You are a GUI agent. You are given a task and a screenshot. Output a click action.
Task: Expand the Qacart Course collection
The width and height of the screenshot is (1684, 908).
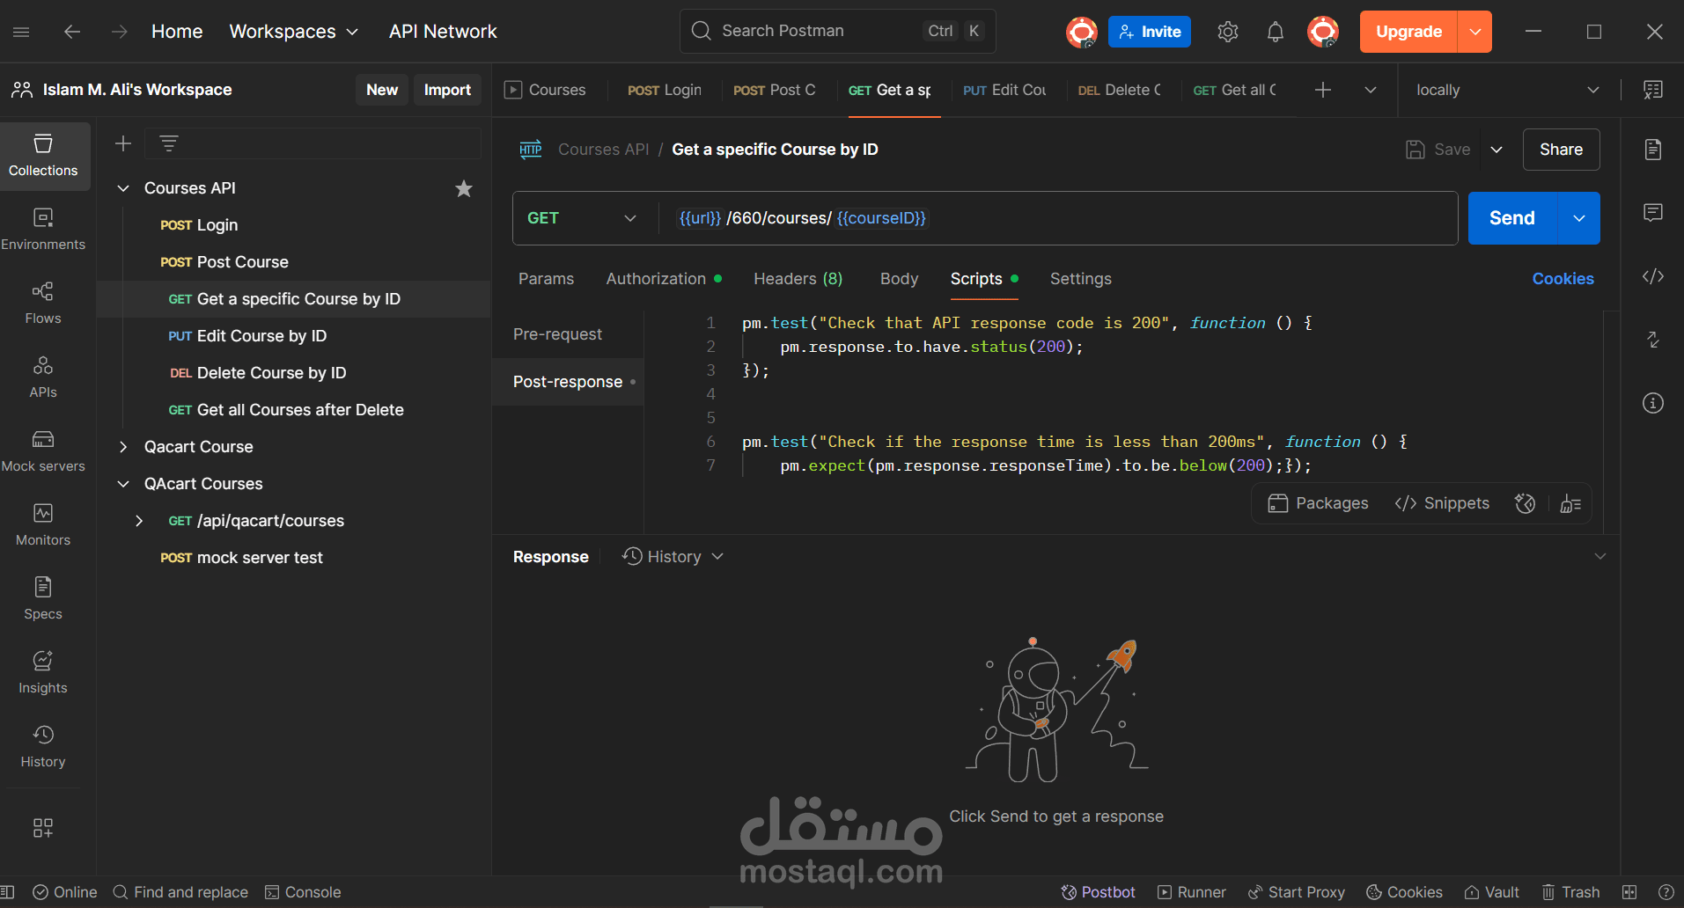coord(124,447)
